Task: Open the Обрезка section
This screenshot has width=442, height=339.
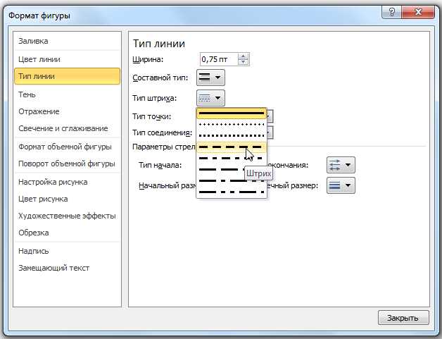Action: 67,233
